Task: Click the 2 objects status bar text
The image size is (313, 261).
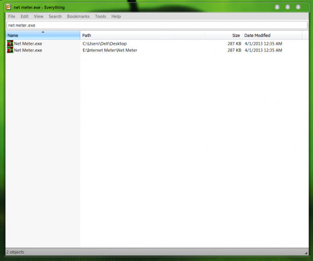Action: point(15,252)
